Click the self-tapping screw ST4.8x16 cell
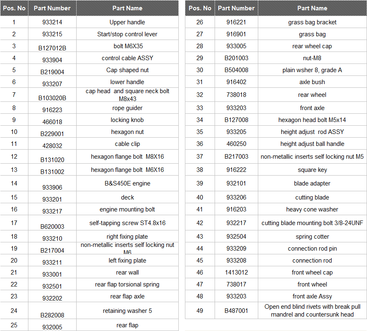 pos(127,223)
